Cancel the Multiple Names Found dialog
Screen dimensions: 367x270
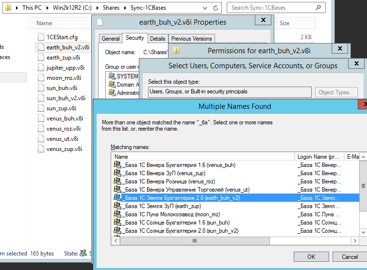[x=350, y=257]
